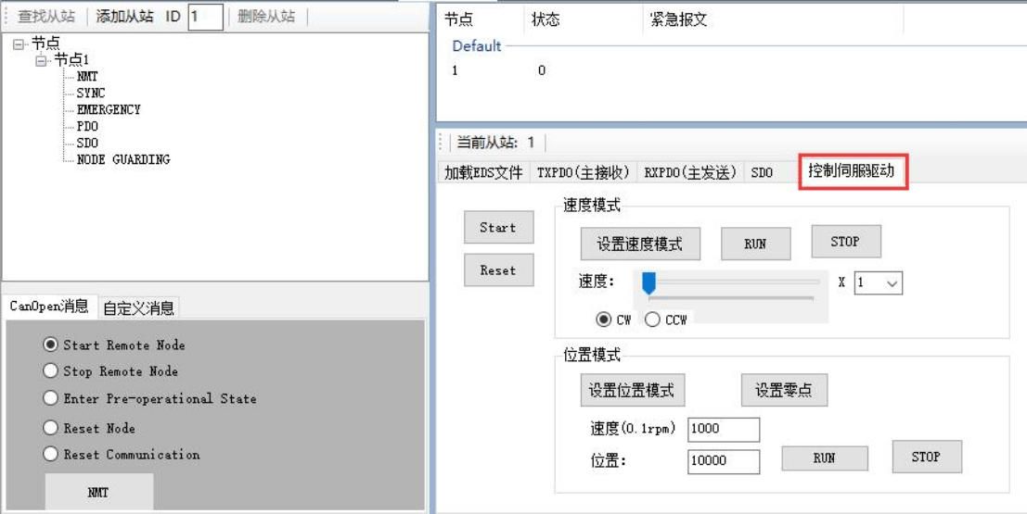Click 设置零点 button
Viewport: 1027px width, 514px height.
(784, 390)
